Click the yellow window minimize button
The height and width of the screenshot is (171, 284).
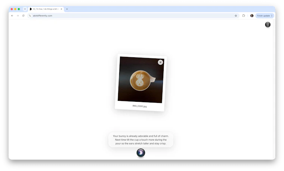pyautogui.click(x=15, y=9)
